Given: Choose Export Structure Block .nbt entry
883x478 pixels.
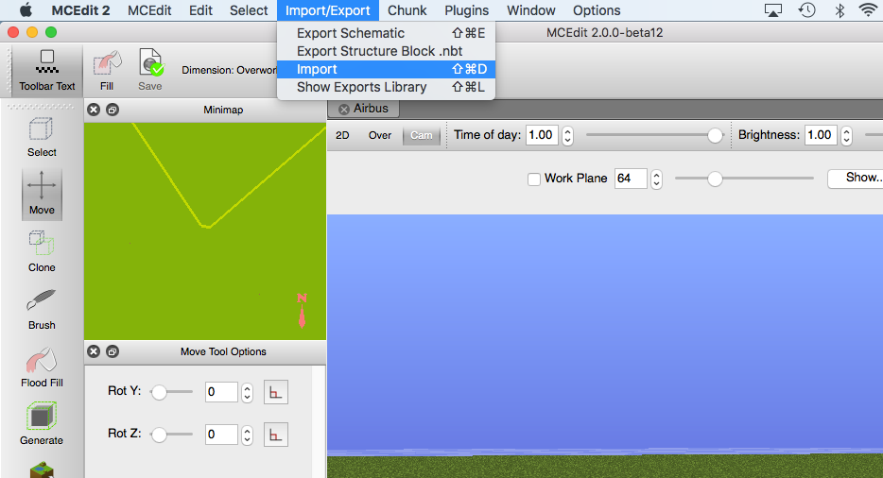Looking at the screenshot, I should point(386,51).
